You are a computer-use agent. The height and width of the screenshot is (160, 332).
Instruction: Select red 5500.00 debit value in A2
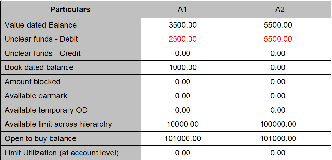(278, 39)
